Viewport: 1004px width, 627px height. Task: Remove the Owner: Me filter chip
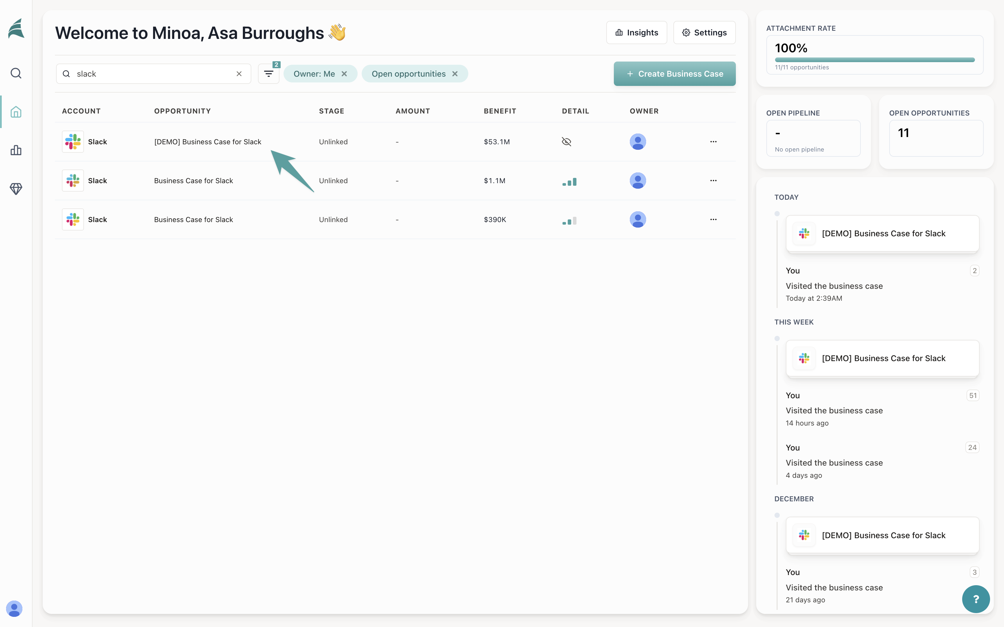coord(344,74)
